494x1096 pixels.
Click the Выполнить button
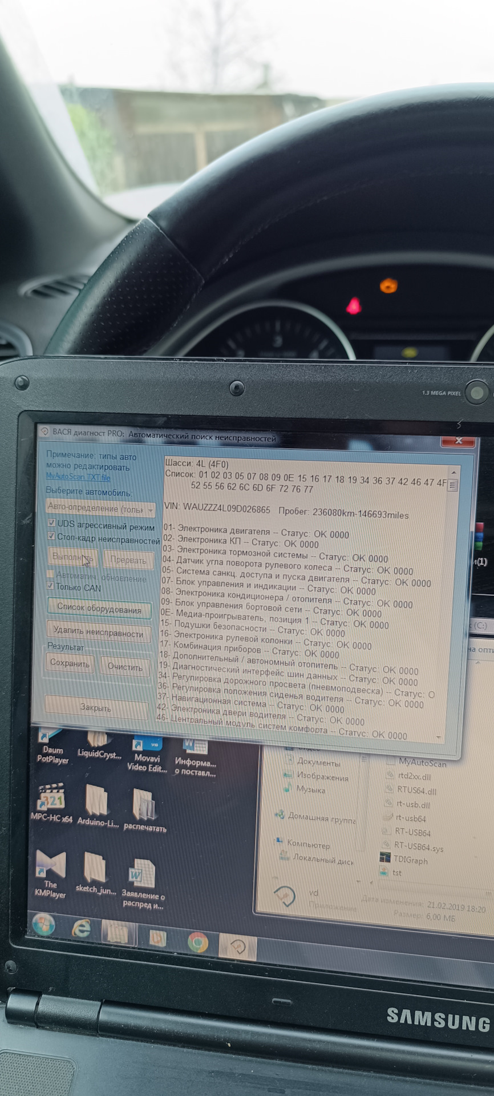click(x=72, y=557)
